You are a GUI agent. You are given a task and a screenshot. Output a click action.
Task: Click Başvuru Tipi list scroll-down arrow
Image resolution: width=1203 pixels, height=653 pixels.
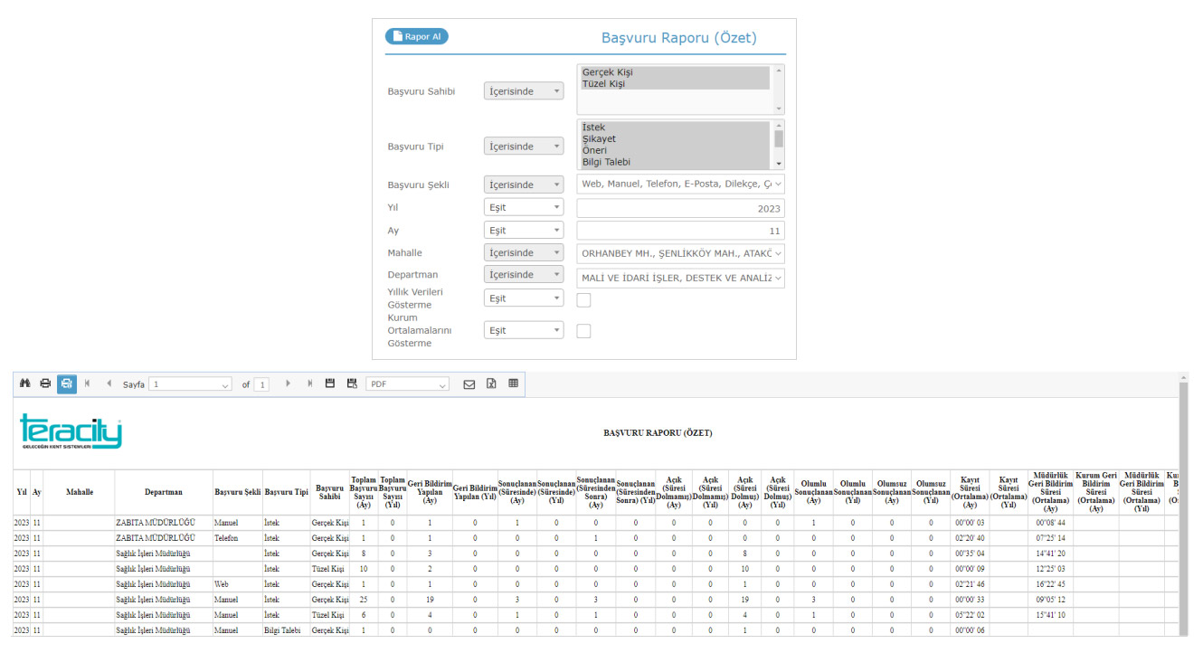779,164
